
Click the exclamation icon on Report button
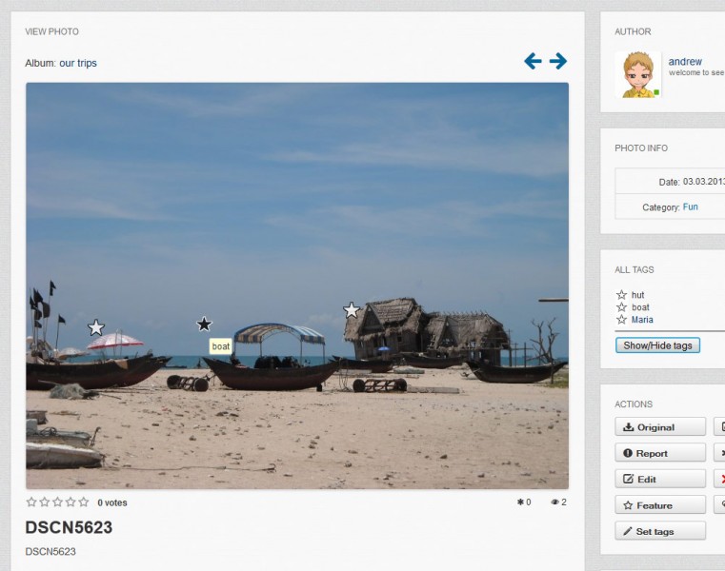pyautogui.click(x=628, y=453)
